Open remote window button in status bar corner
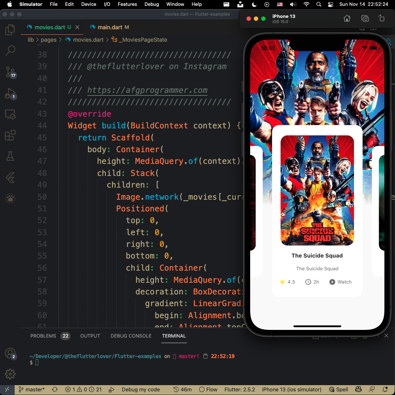Viewport: 395px width, 395px height. pos(7,390)
